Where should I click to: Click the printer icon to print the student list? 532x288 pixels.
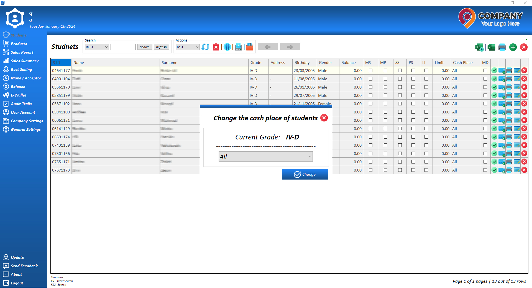pos(502,47)
